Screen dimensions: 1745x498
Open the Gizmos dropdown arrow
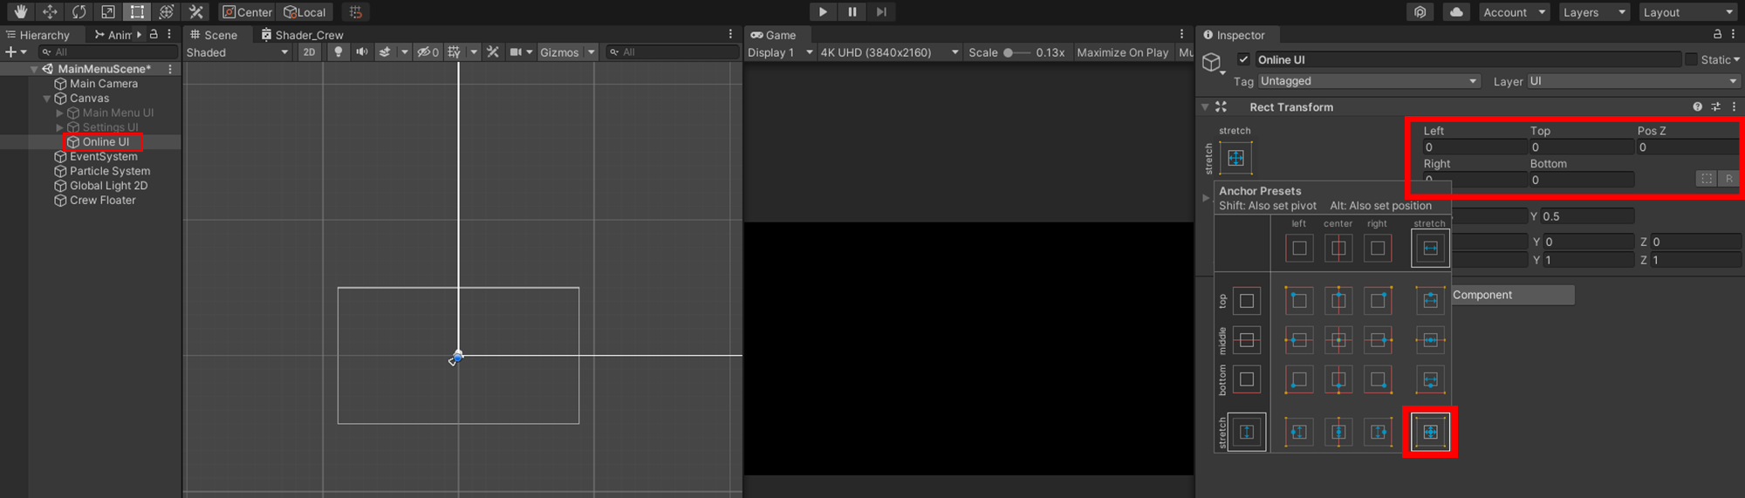pyautogui.click(x=591, y=52)
